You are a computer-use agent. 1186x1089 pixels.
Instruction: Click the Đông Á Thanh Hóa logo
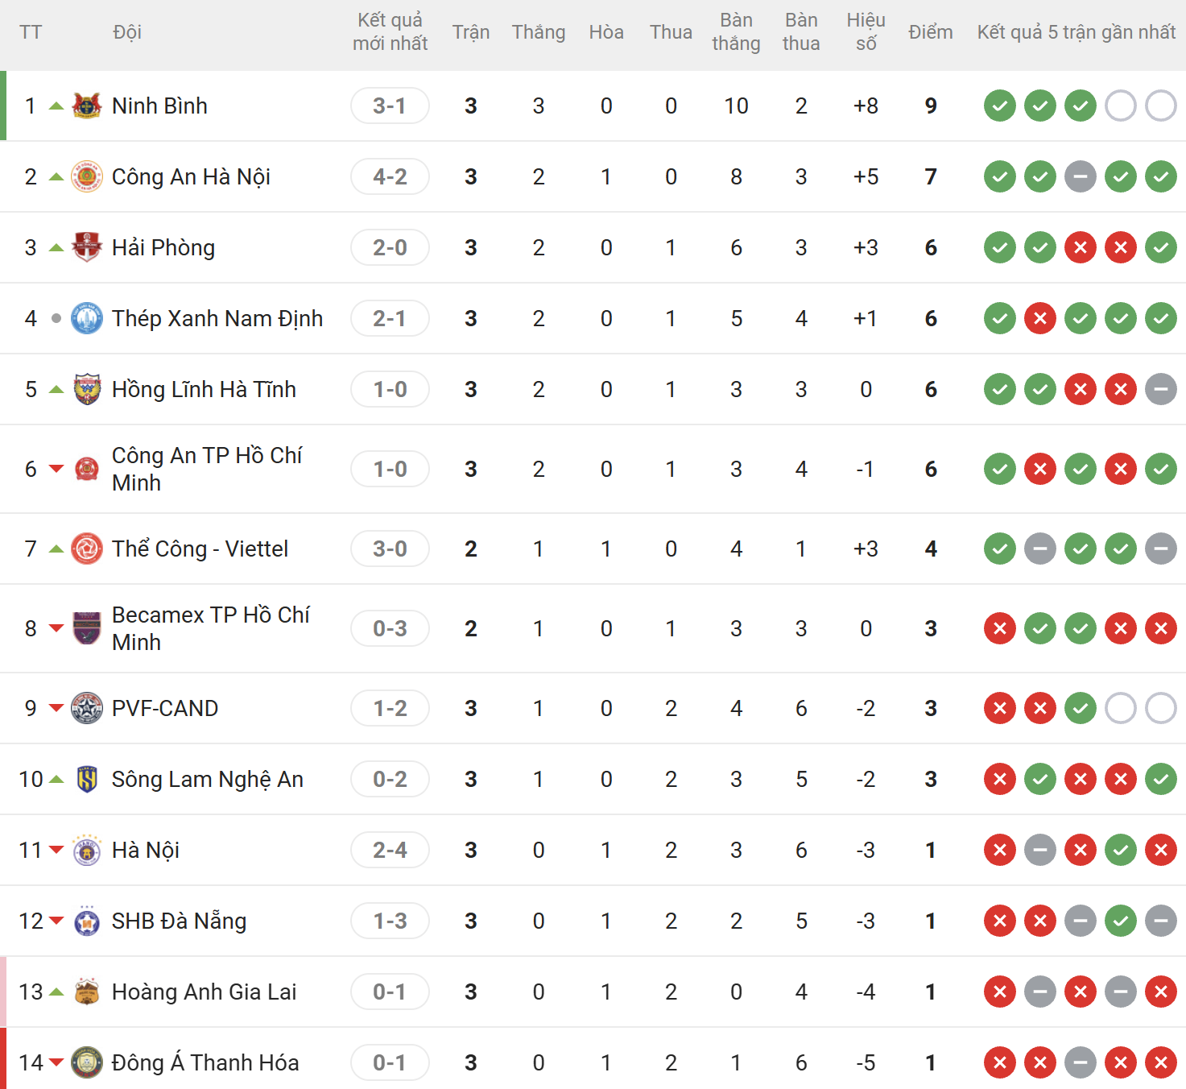[x=87, y=1062]
